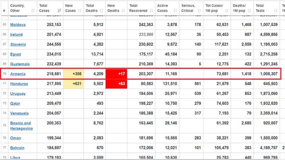Select Armenia total recovered 203,307

coord(146,74)
